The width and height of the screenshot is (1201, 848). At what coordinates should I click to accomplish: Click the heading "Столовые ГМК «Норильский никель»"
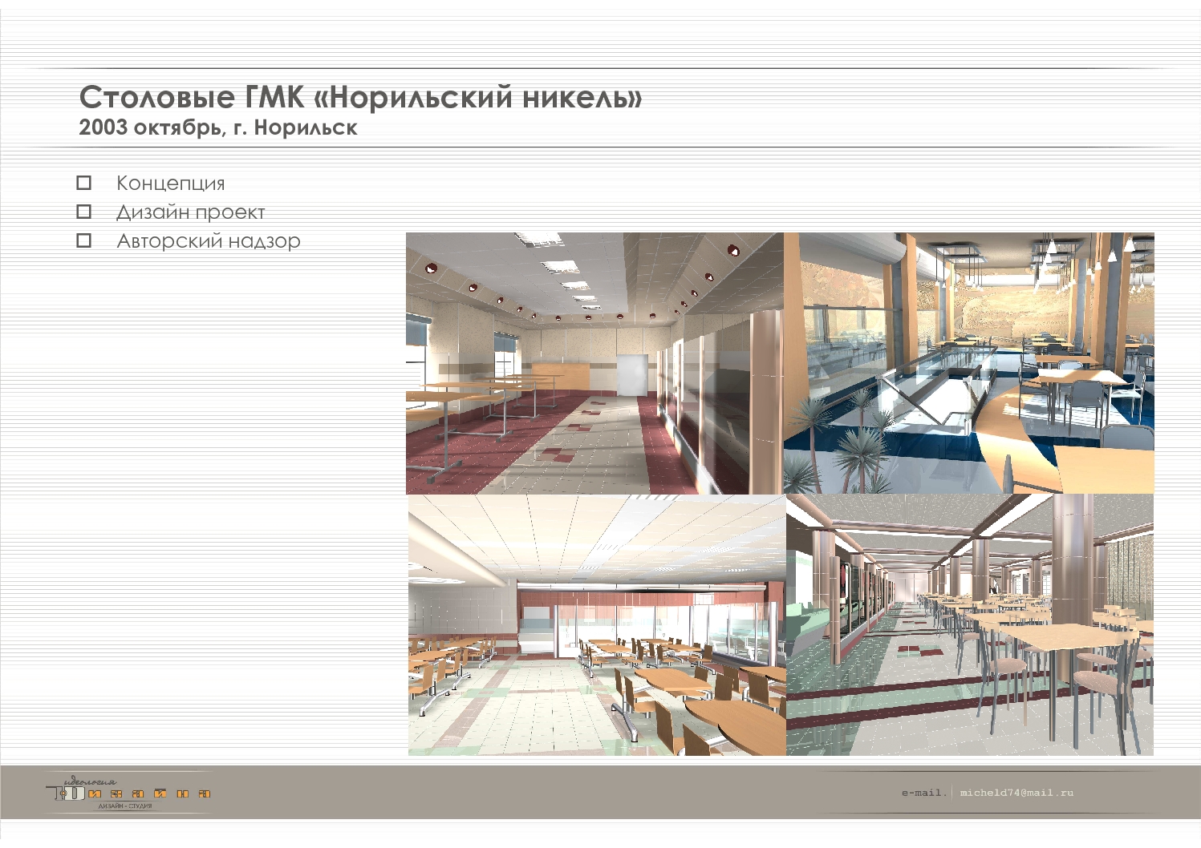(x=361, y=98)
